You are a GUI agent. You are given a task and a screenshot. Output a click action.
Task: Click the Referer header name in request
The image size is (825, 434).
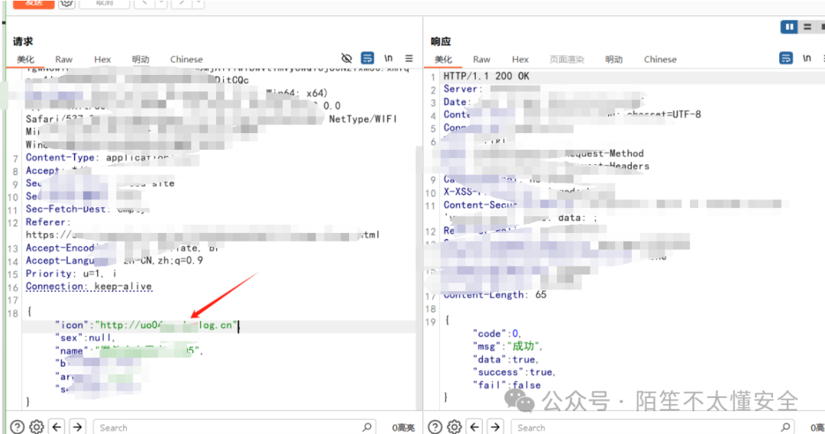click(x=48, y=222)
